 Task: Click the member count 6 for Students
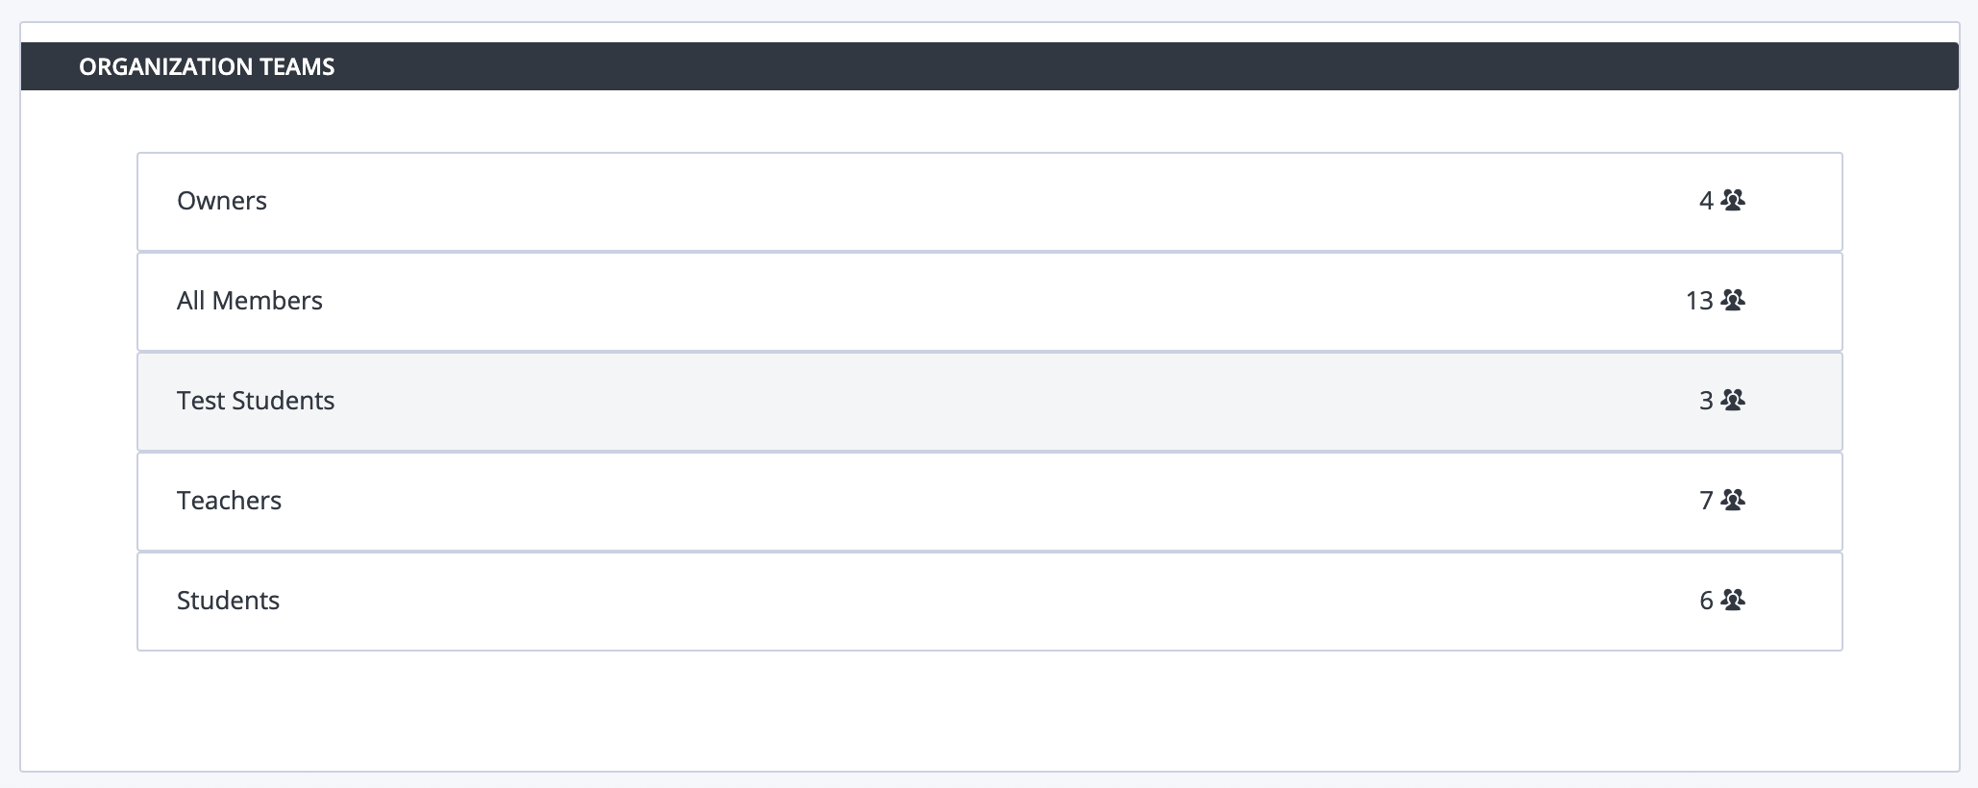(1706, 601)
